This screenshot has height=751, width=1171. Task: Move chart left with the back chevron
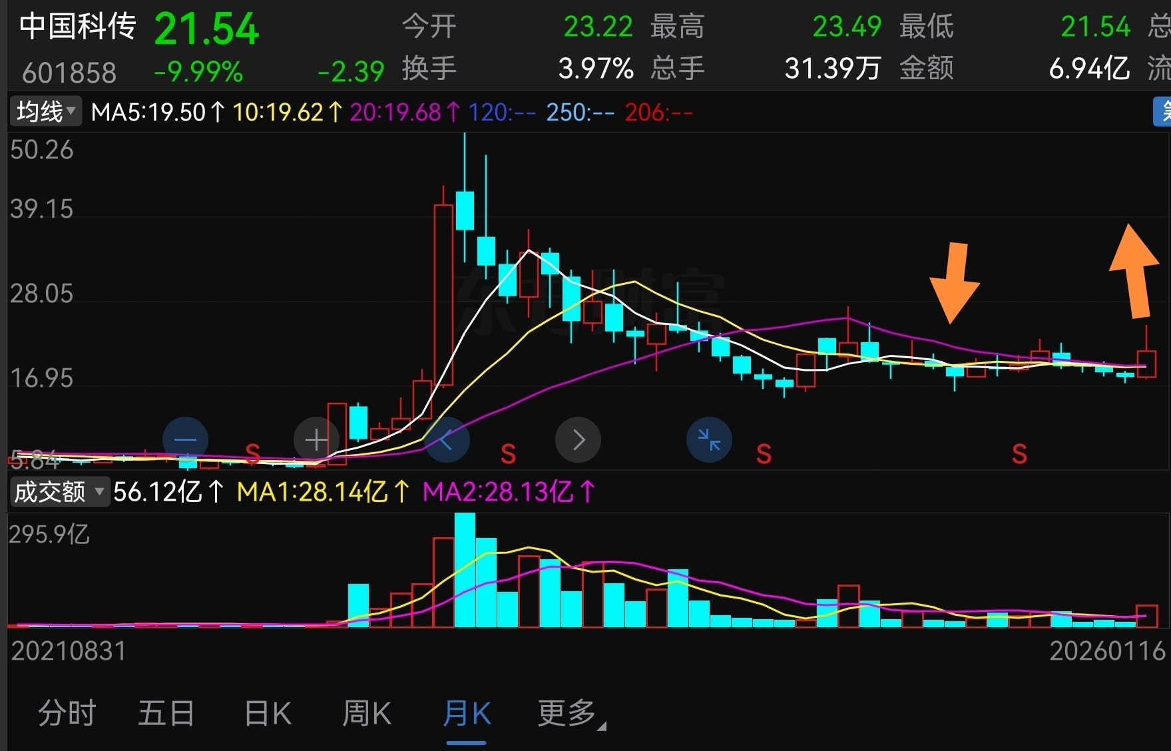[447, 439]
